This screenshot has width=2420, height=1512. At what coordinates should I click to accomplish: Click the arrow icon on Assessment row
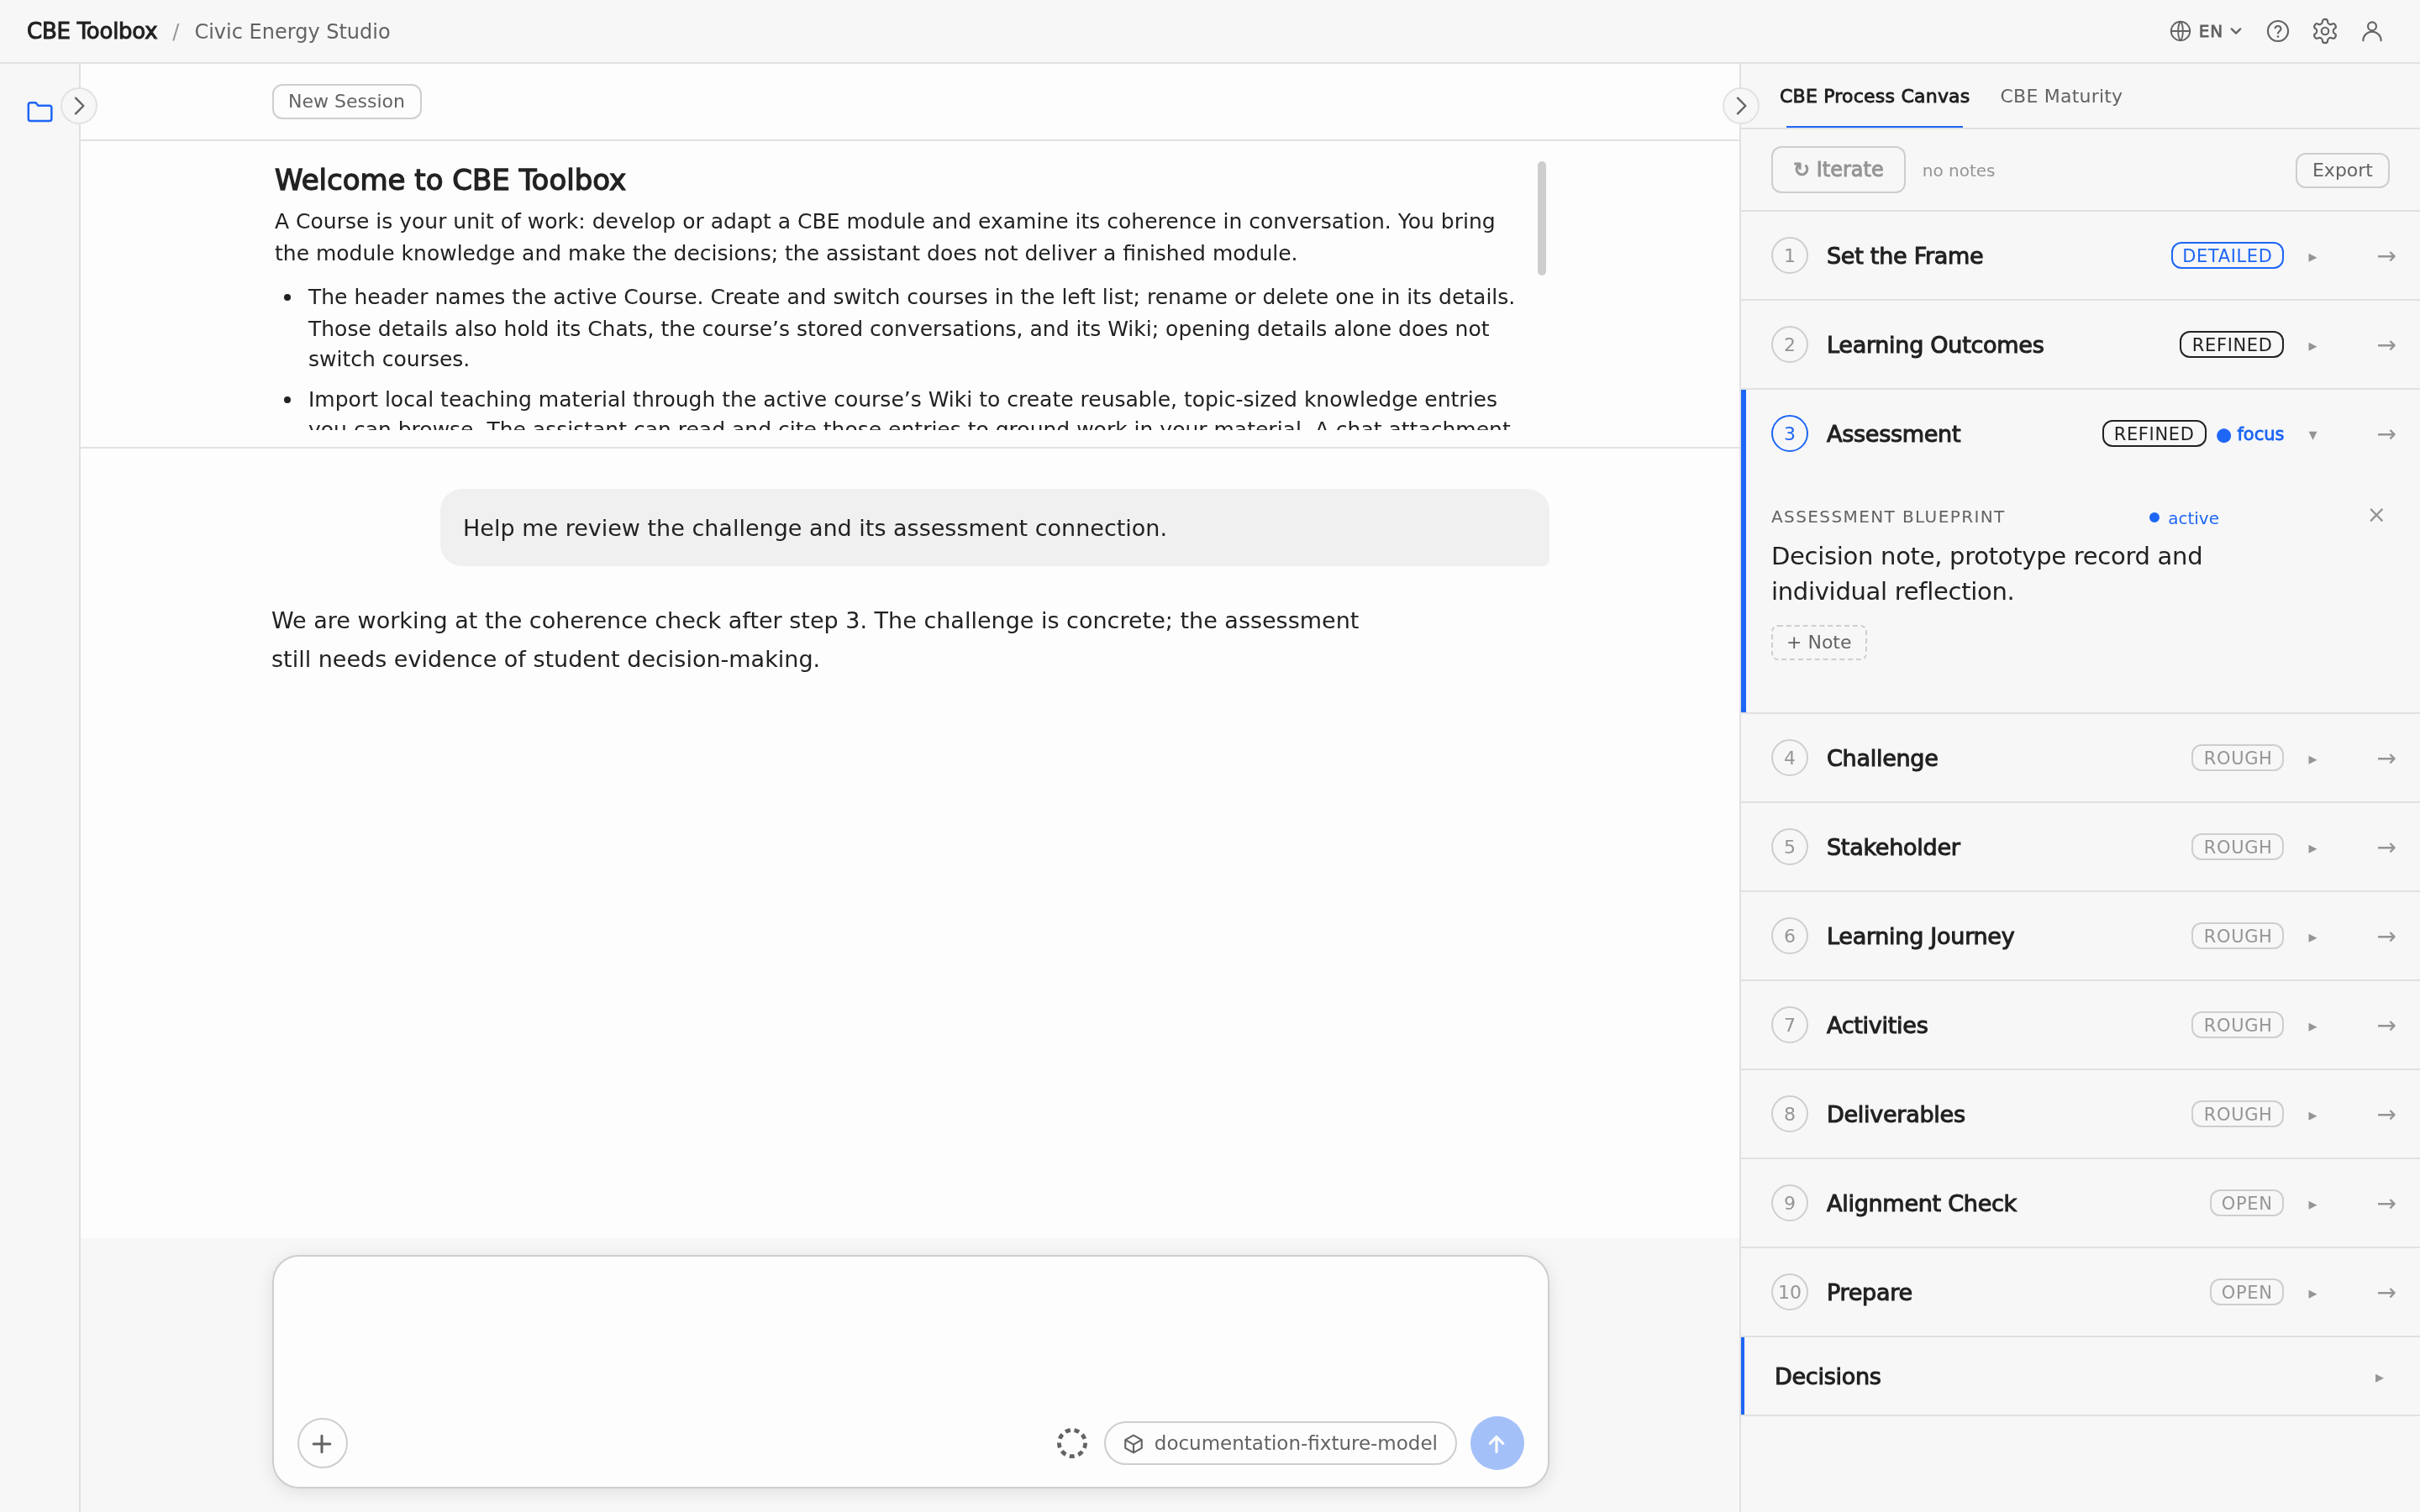pyautogui.click(x=2386, y=434)
